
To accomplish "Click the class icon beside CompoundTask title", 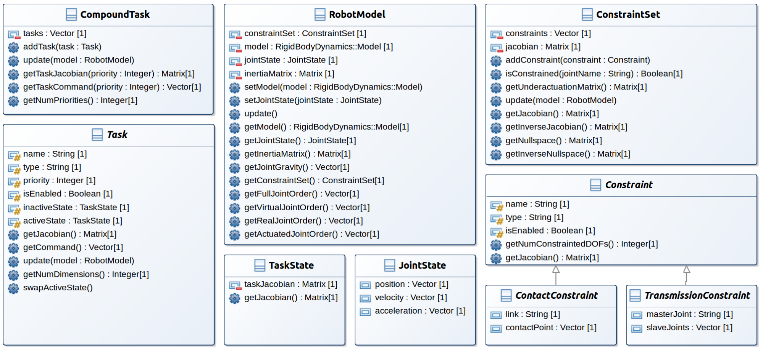I will (71, 14).
